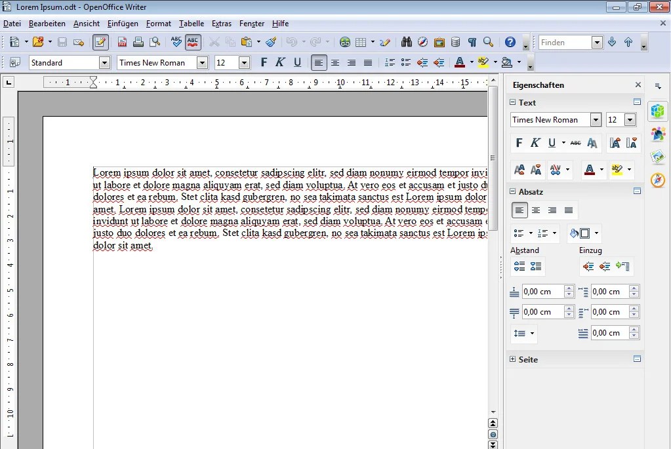Click the find-next down arrow
The image size is (671, 449).
tap(611, 41)
